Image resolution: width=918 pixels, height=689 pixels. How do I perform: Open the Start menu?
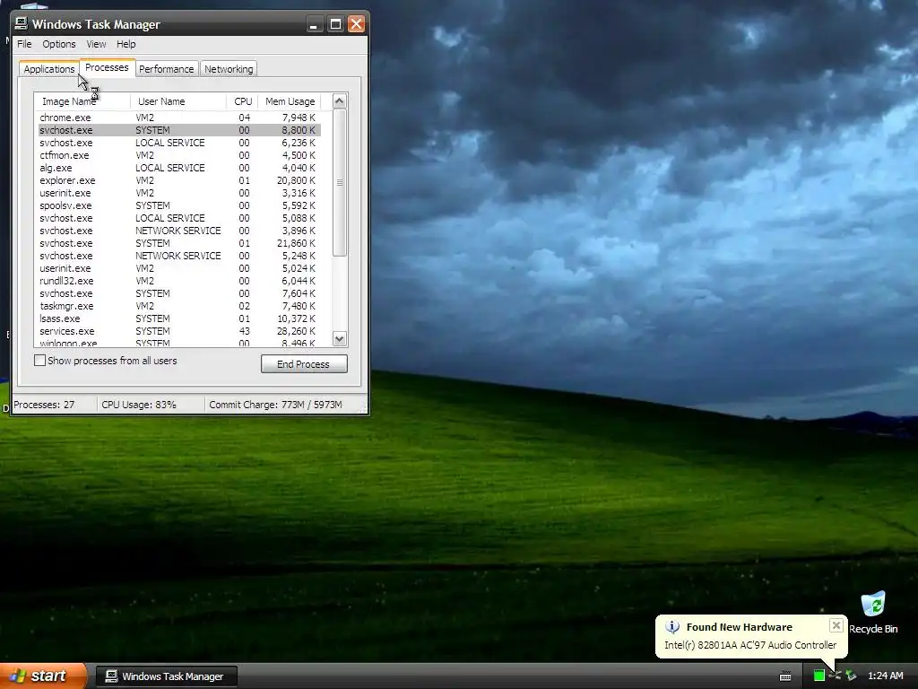(x=43, y=676)
